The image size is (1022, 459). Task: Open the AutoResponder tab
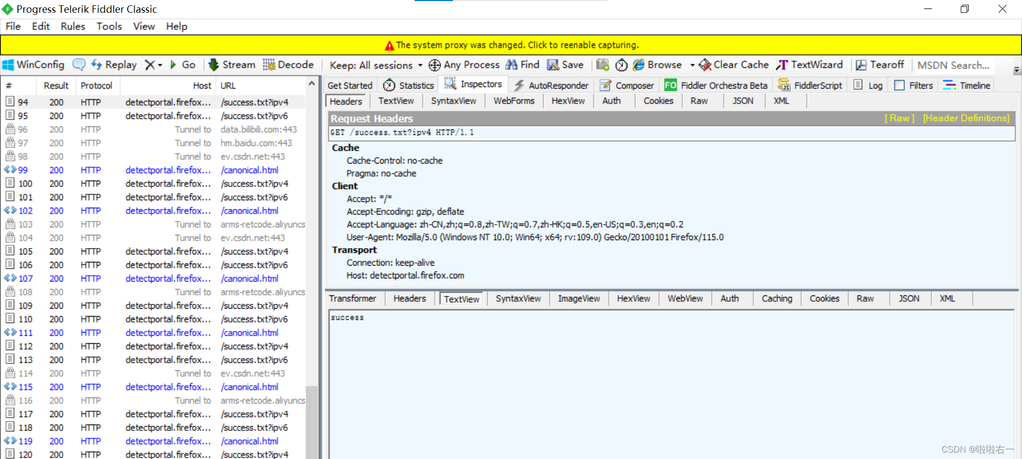point(551,86)
